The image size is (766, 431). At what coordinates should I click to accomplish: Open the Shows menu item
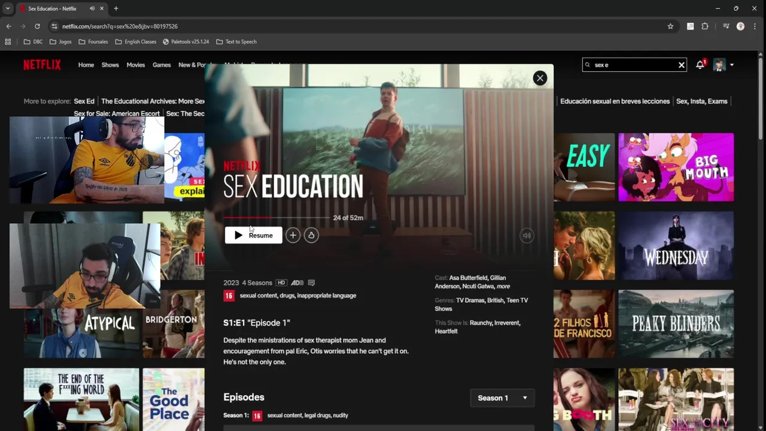(x=110, y=65)
